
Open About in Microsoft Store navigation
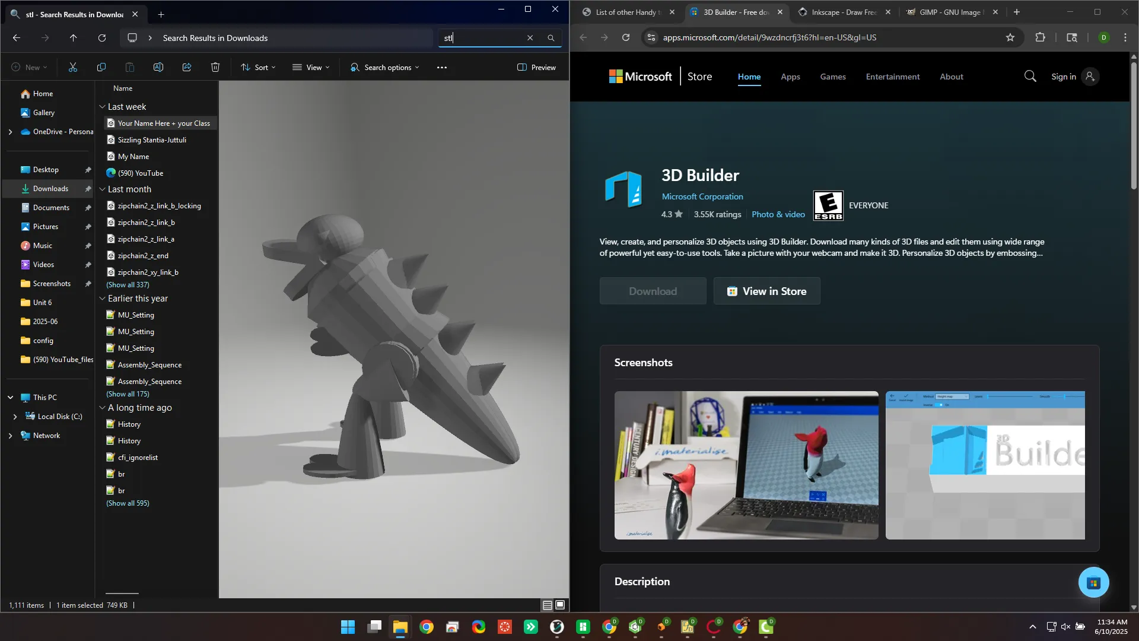(952, 77)
